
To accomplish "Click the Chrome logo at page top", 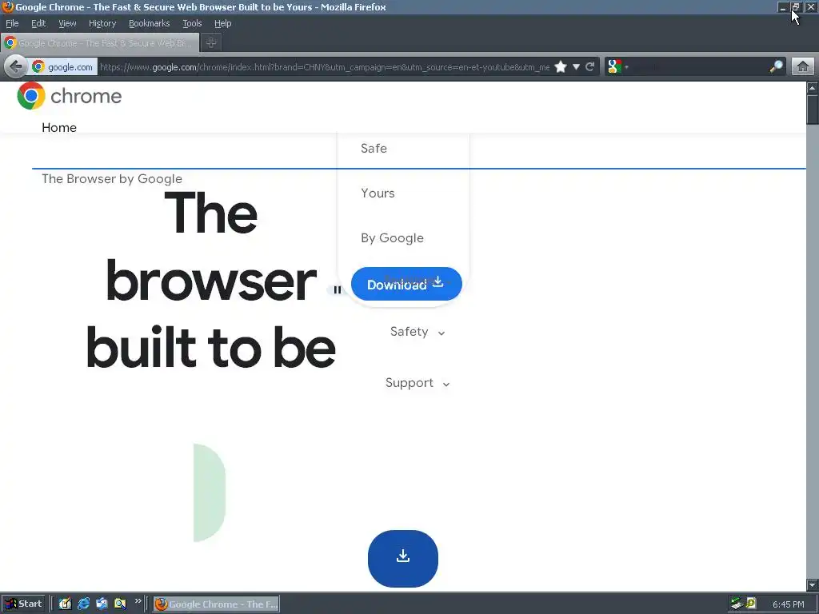I will point(70,96).
